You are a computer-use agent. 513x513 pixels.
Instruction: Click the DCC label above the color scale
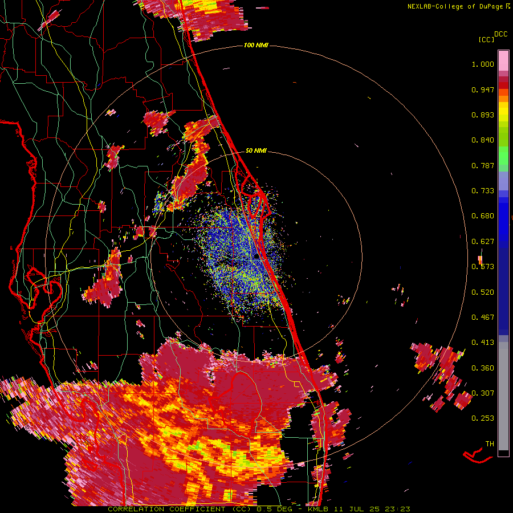coord(501,34)
